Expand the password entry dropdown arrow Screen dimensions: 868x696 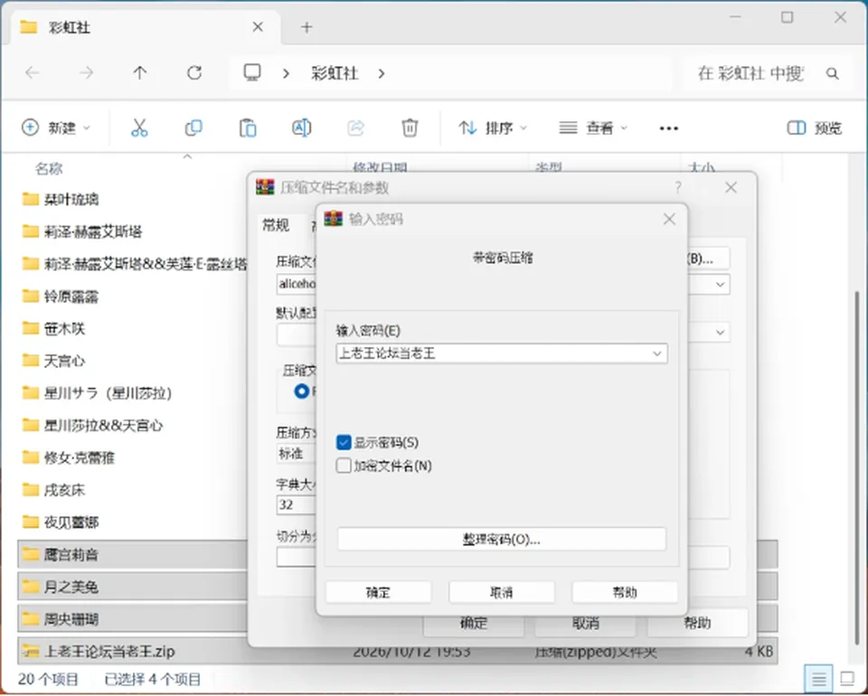point(657,353)
